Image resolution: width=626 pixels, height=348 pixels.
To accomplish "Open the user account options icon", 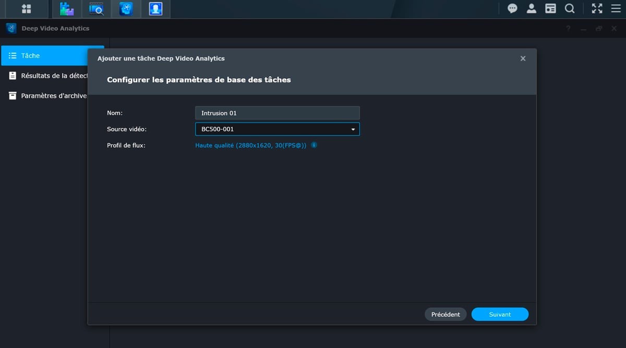I will click(x=531, y=9).
